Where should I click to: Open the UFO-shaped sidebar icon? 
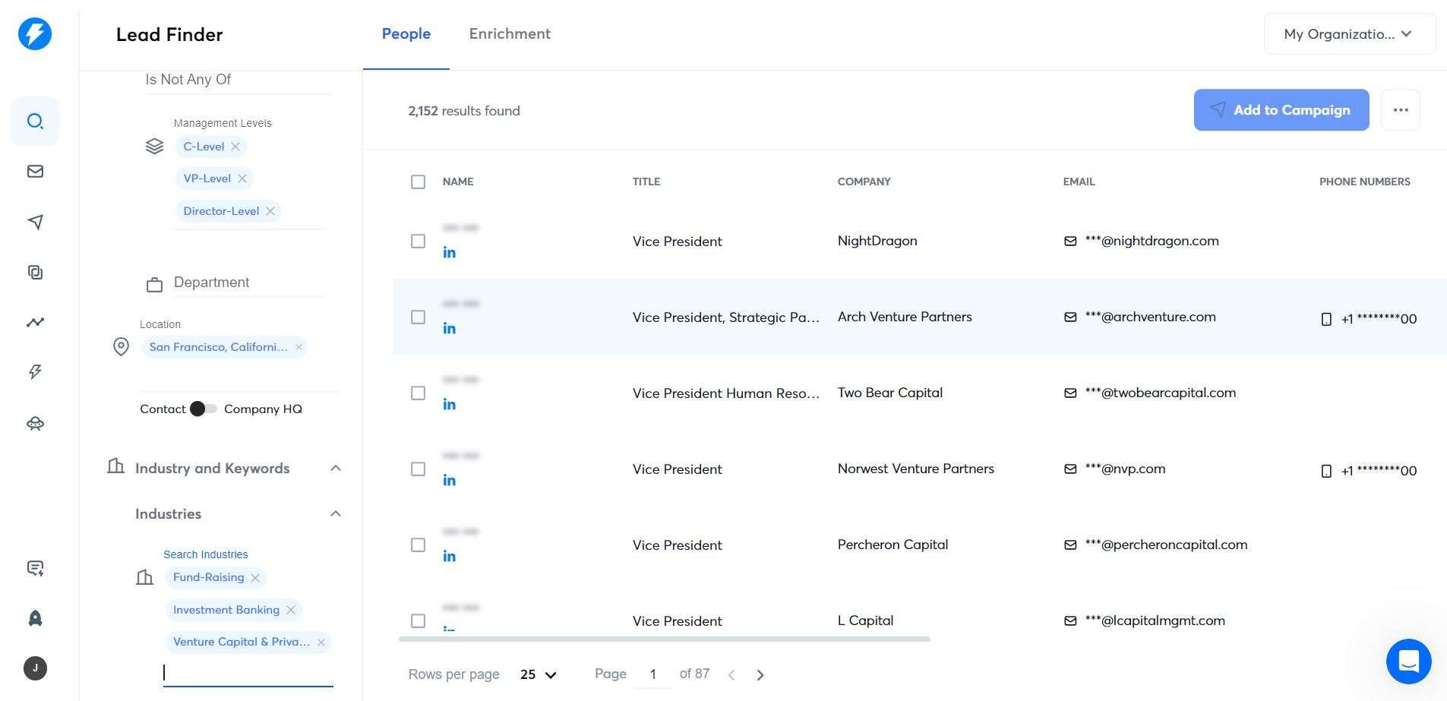point(35,423)
